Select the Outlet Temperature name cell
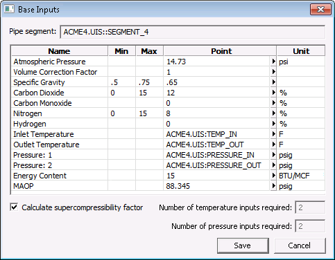The image size is (335, 260). tap(60, 145)
